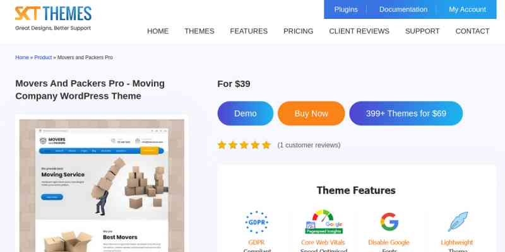Viewport: 505px width, 252px height.
Task: Follow the Product breadcrumb link
Action: pos(43,57)
